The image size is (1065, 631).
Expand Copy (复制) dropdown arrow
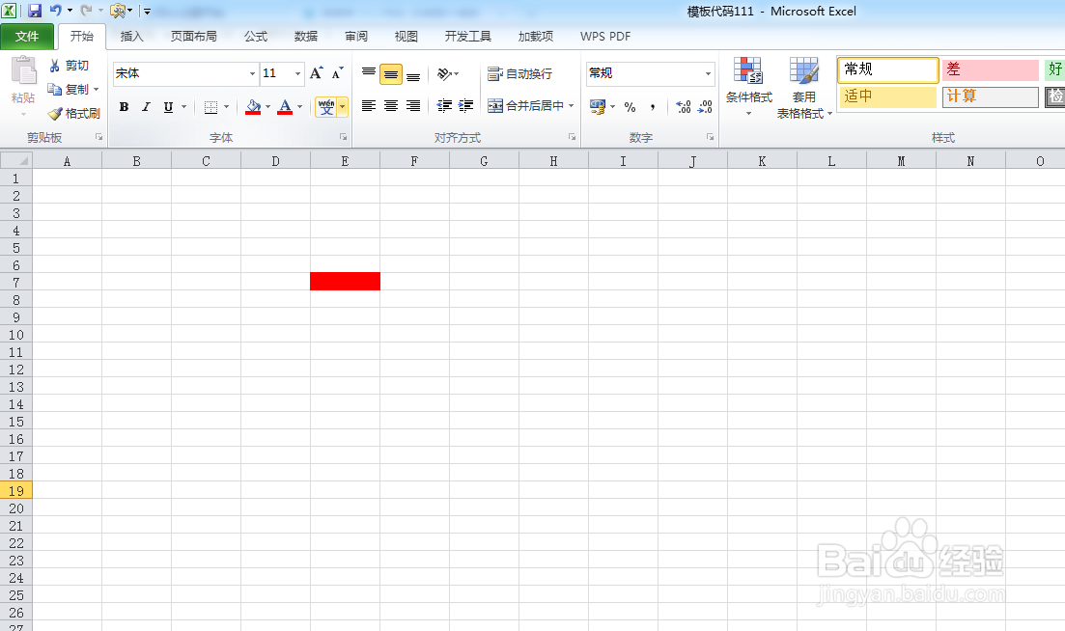tap(96, 89)
